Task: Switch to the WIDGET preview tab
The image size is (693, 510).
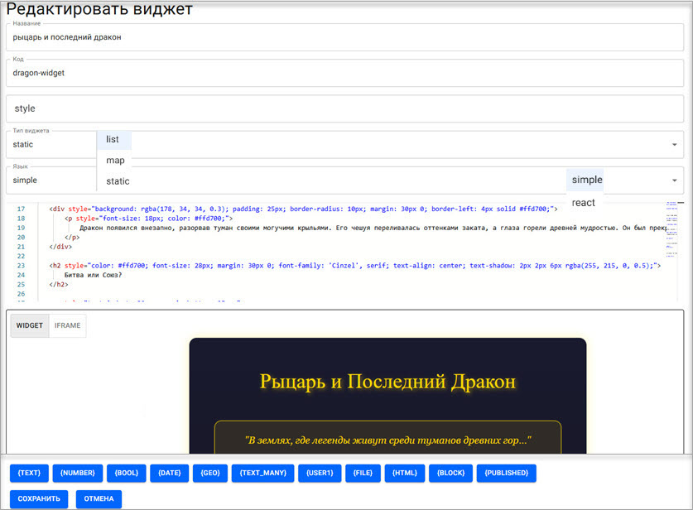Action: coord(30,325)
